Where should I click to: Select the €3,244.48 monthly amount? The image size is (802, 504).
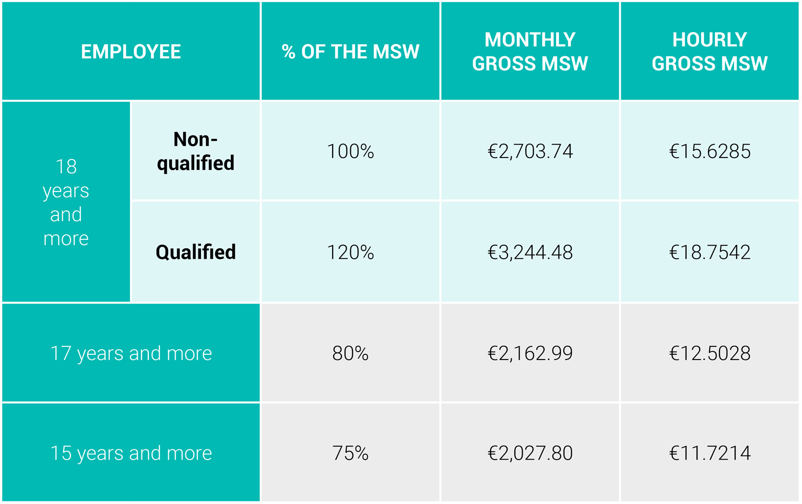[530, 253]
